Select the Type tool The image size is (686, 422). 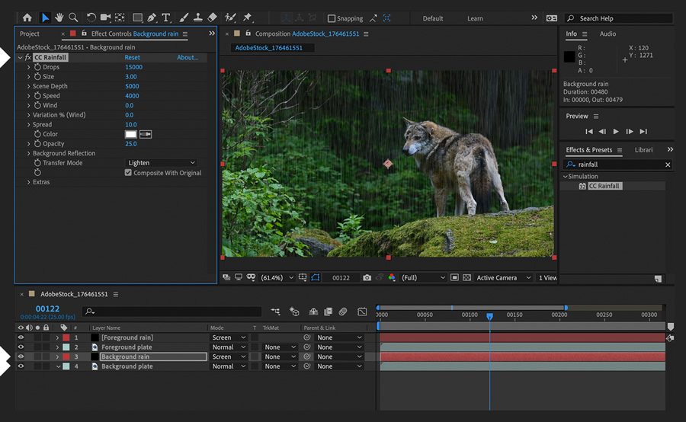click(x=166, y=18)
